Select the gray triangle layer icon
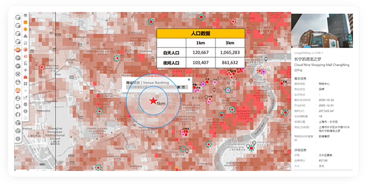 tap(26, 36)
